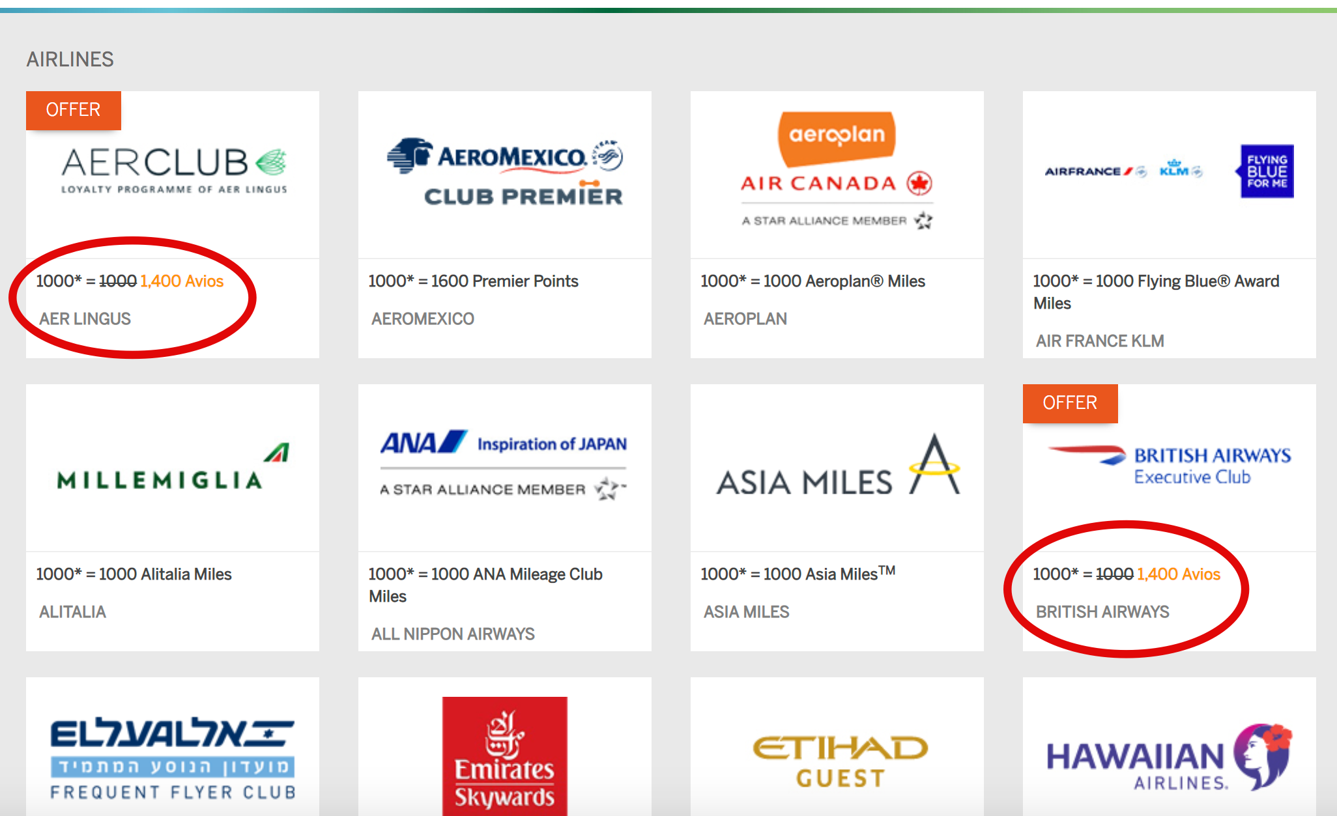This screenshot has height=816, width=1337.
Task: Open the AerClub Aer Lingus logo card
Action: (x=174, y=171)
